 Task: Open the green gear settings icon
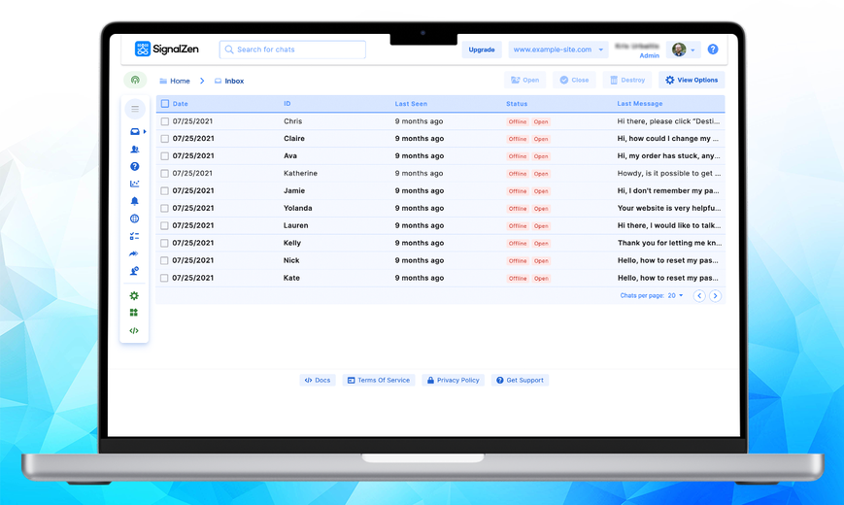[x=134, y=295]
